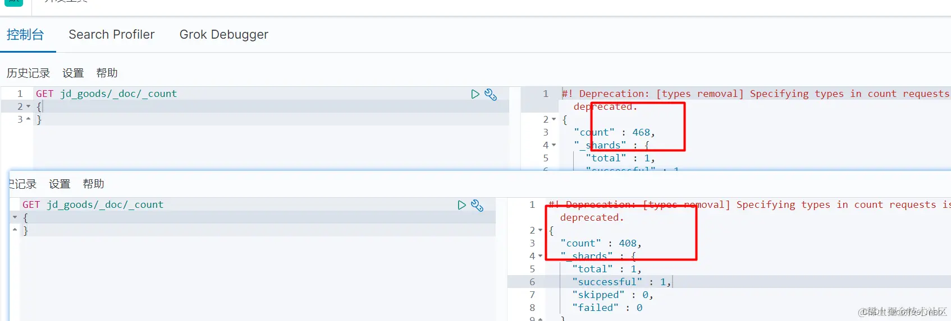Click the "count" : 468 line

pos(614,132)
